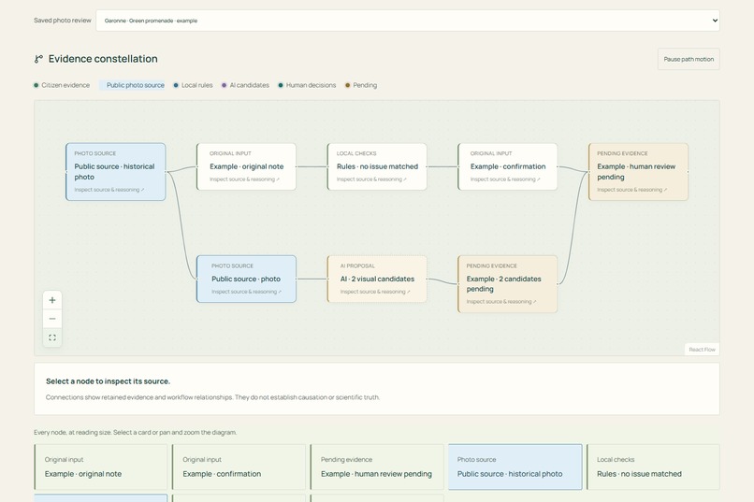Zoom out with the minus control
This screenshot has height=502, width=754.
point(52,319)
